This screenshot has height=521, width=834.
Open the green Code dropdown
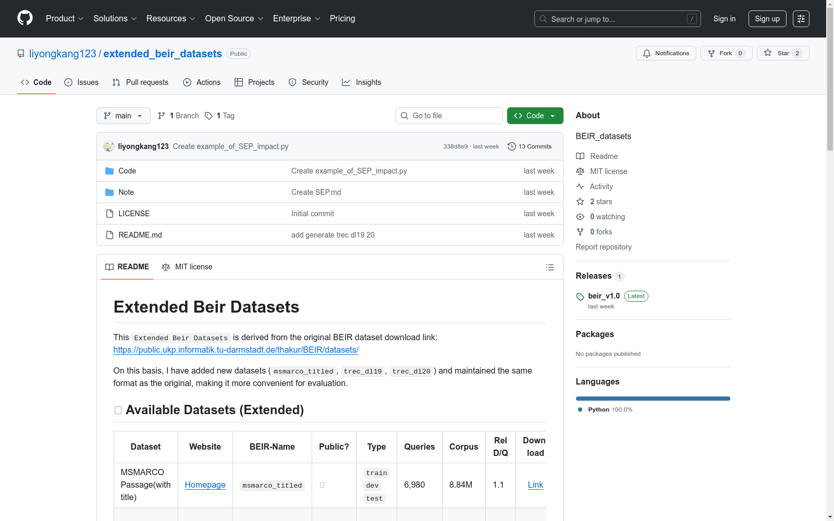coord(535,116)
